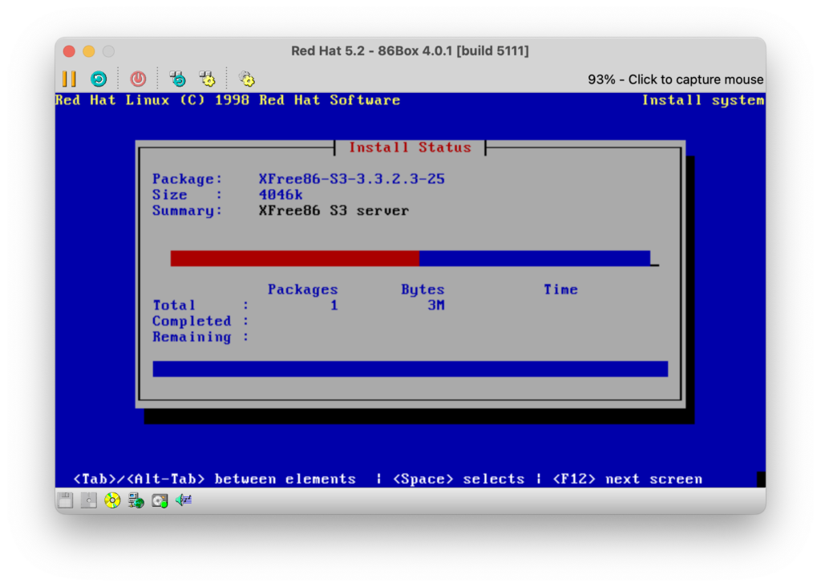Click the red ACPI shutdown power icon
This screenshot has height=587, width=821.
[x=138, y=79]
